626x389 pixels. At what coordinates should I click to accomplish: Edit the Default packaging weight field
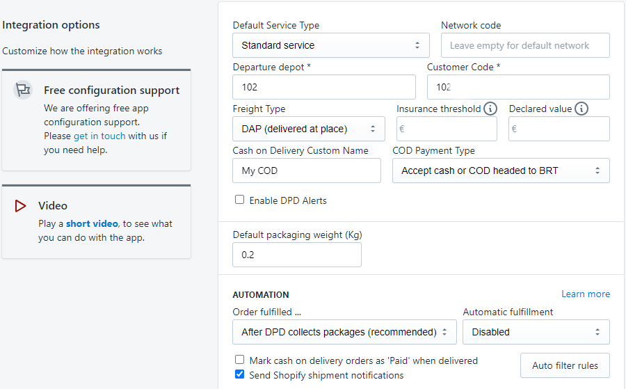coord(296,255)
